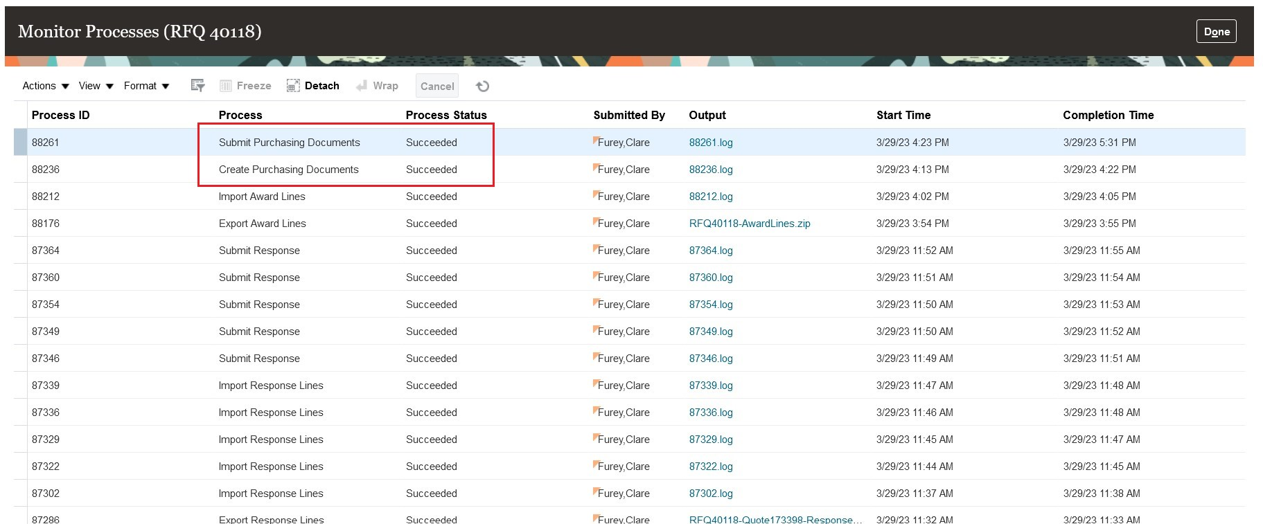Click Submit Purchasing Documents process cell

289,143
